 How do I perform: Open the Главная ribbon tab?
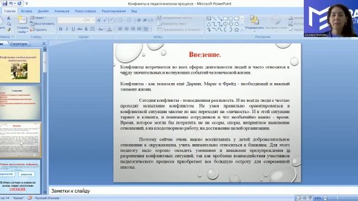pyautogui.click(x=10, y=11)
